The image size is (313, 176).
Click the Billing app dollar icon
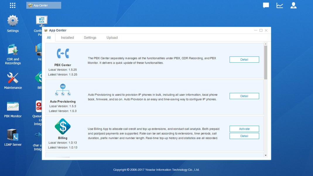pyautogui.click(x=63, y=126)
